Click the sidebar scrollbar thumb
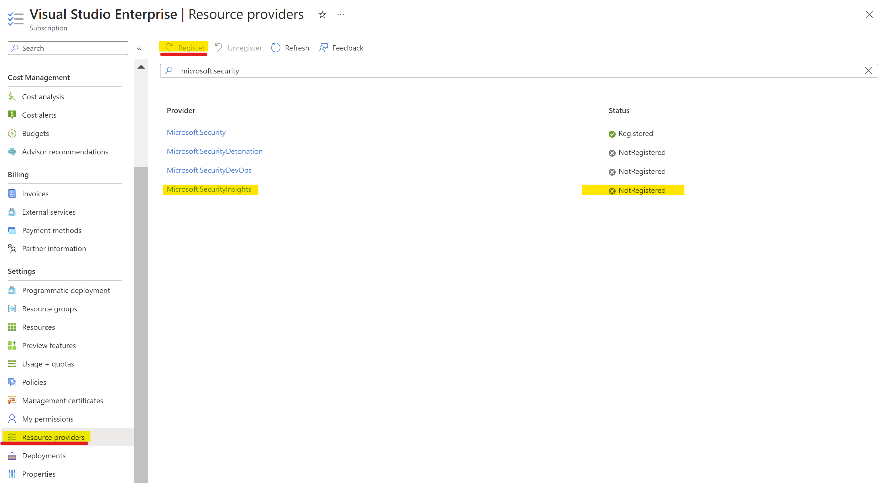The width and height of the screenshot is (878, 483). 141,324
